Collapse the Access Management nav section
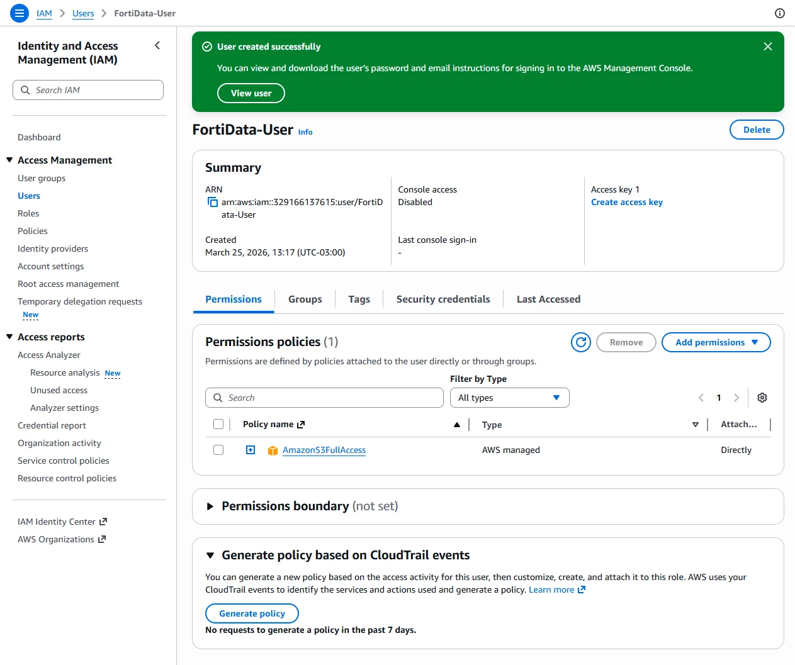This screenshot has height=665, width=795. click(9, 160)
